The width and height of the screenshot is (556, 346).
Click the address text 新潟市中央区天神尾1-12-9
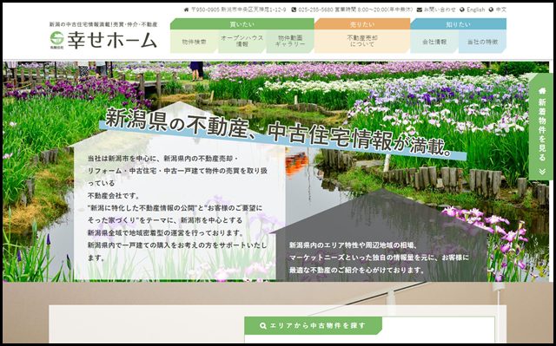click(253, 10)
